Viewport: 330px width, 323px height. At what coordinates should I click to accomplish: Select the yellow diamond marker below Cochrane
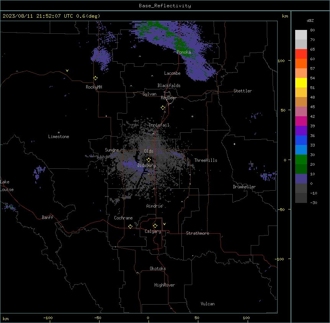[x=130, y=226]
